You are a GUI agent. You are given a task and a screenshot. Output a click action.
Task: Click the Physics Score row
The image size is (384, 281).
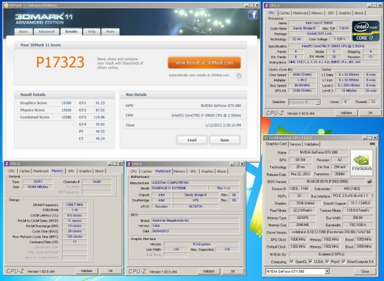coord(46,110)
